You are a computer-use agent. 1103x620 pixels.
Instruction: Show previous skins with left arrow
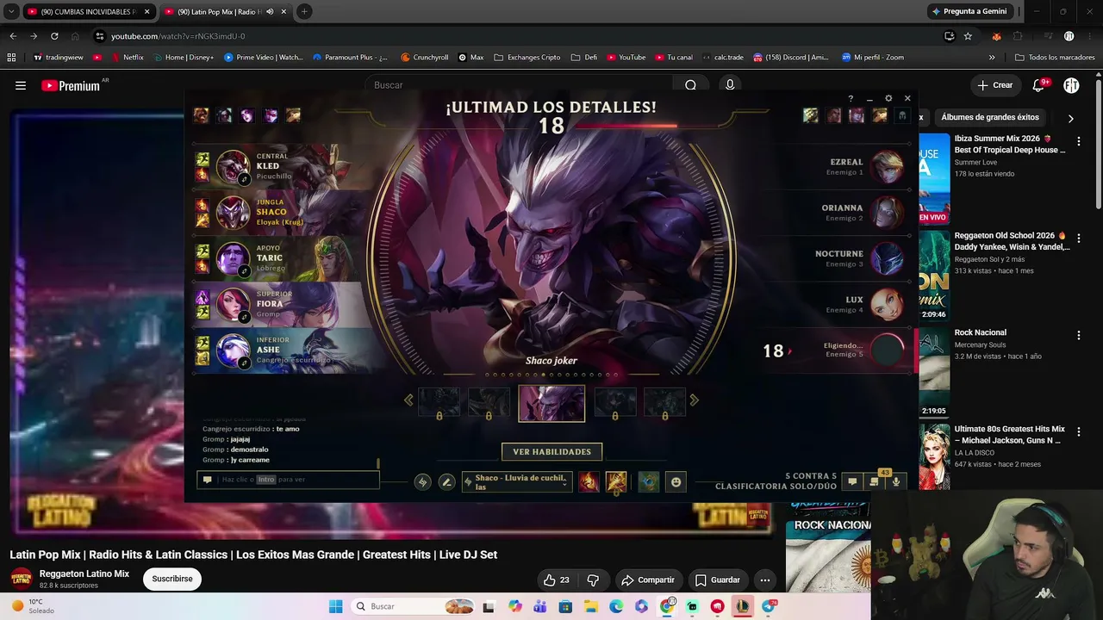408,400
